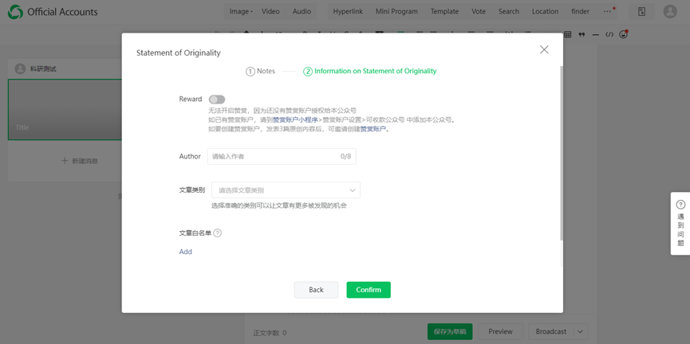Click the document icon beside the avatar
This screenshot has width=690, height=344.
(641, 12)
